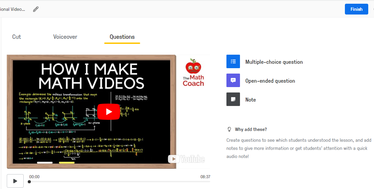
Task: Add a Multiple-choice question
Action: point(274,62)
